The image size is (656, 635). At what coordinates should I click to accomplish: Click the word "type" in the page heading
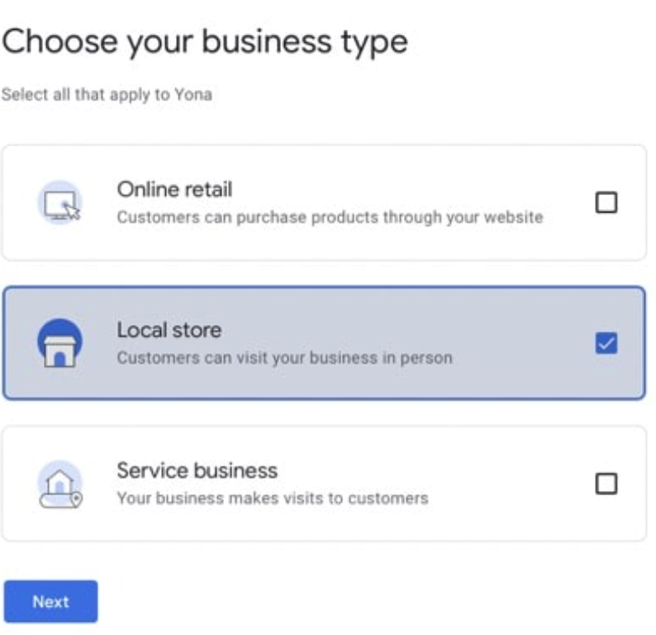click(374, 41)
